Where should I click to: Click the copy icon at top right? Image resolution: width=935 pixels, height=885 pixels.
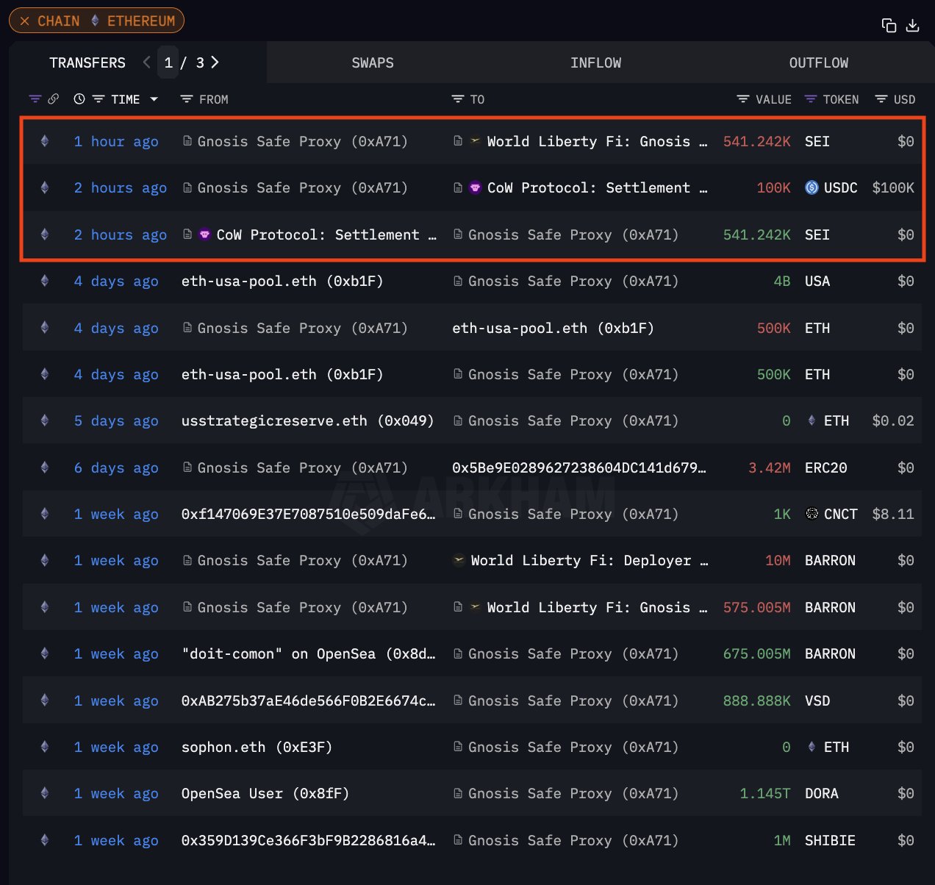889,26
